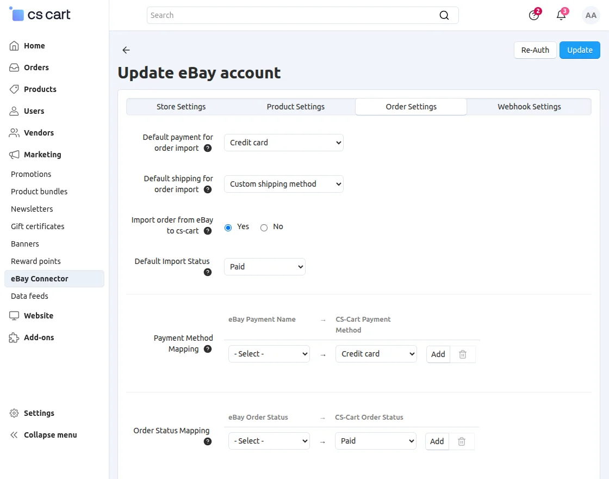
Task: Click the blue Update button
Action: pos(580,50)
